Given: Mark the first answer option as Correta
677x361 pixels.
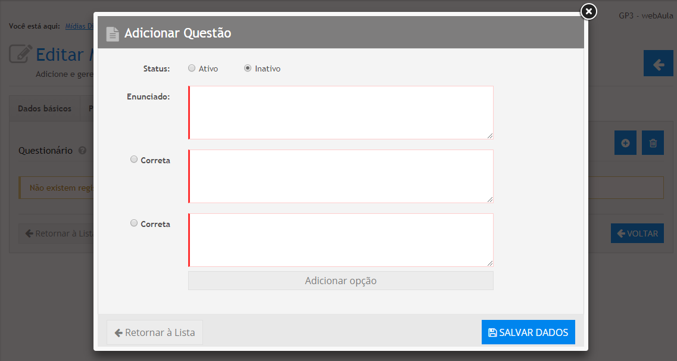Looking at the screenshot, I should coord(134,160).
